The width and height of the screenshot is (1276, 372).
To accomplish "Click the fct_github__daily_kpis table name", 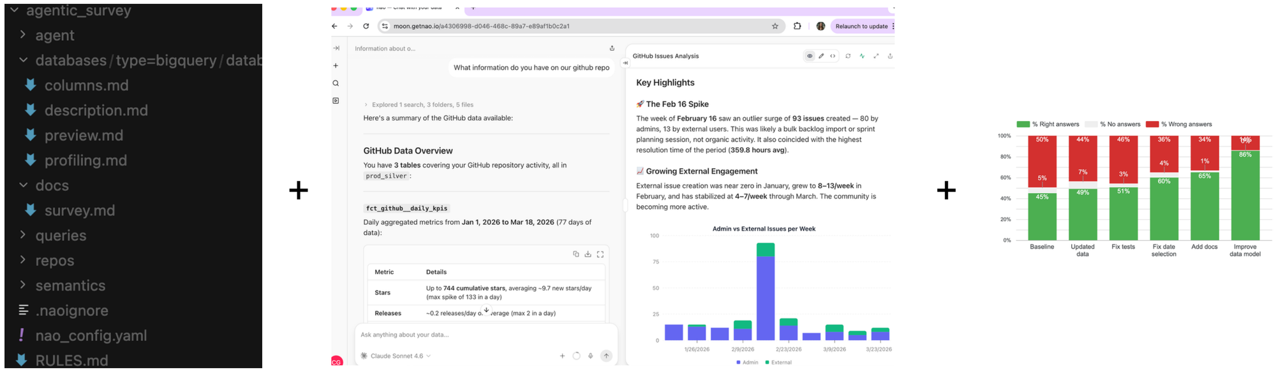I will pos(406,208).
